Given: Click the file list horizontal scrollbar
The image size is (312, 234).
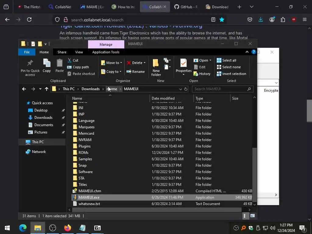Looking at the screenshot, I should [157, 210].
